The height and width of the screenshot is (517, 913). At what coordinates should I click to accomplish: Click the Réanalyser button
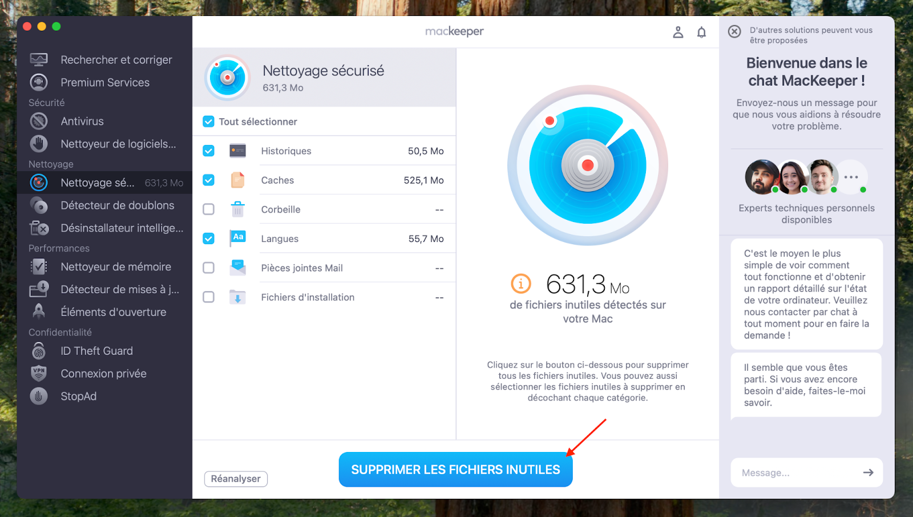pyautogui.click(x=236, y=479)
